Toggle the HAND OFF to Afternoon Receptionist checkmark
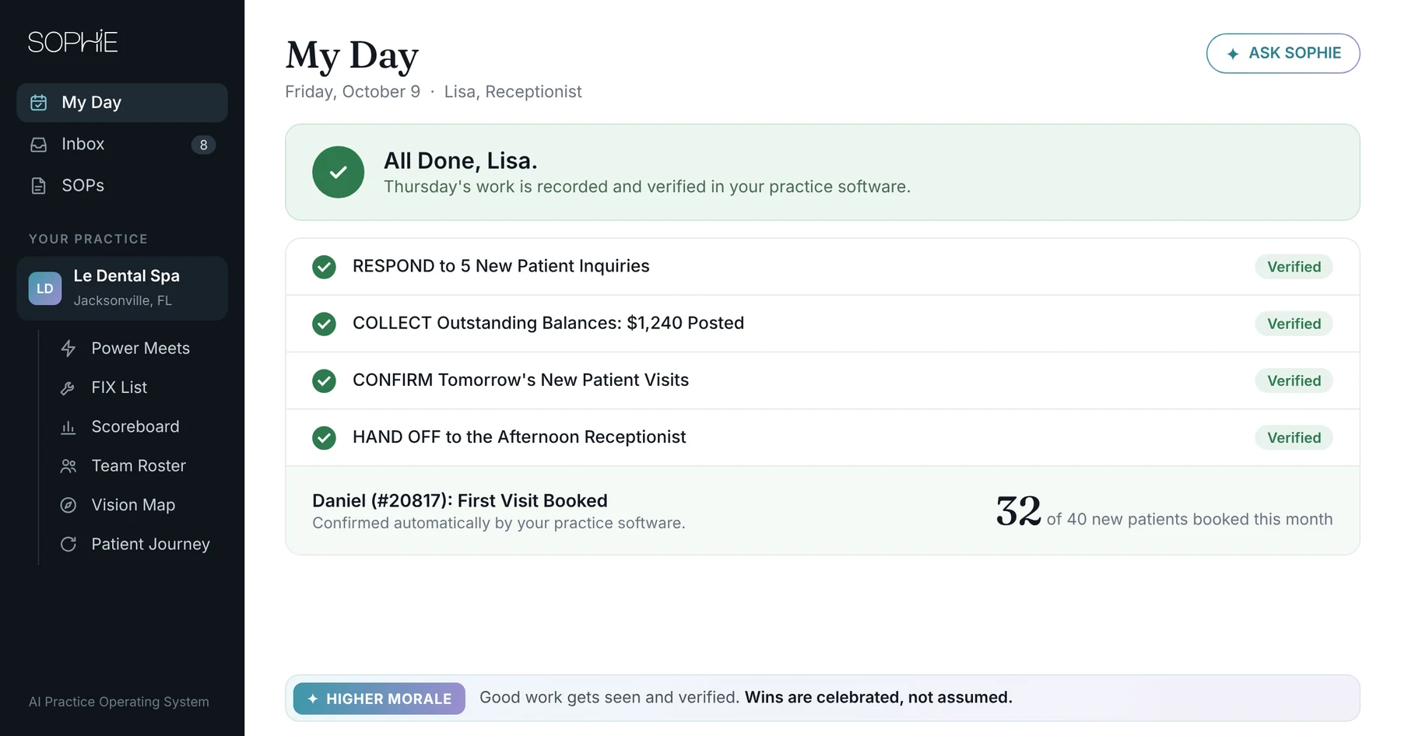Viewport: 1401px width, 736px height. click(x=324, y=438)
